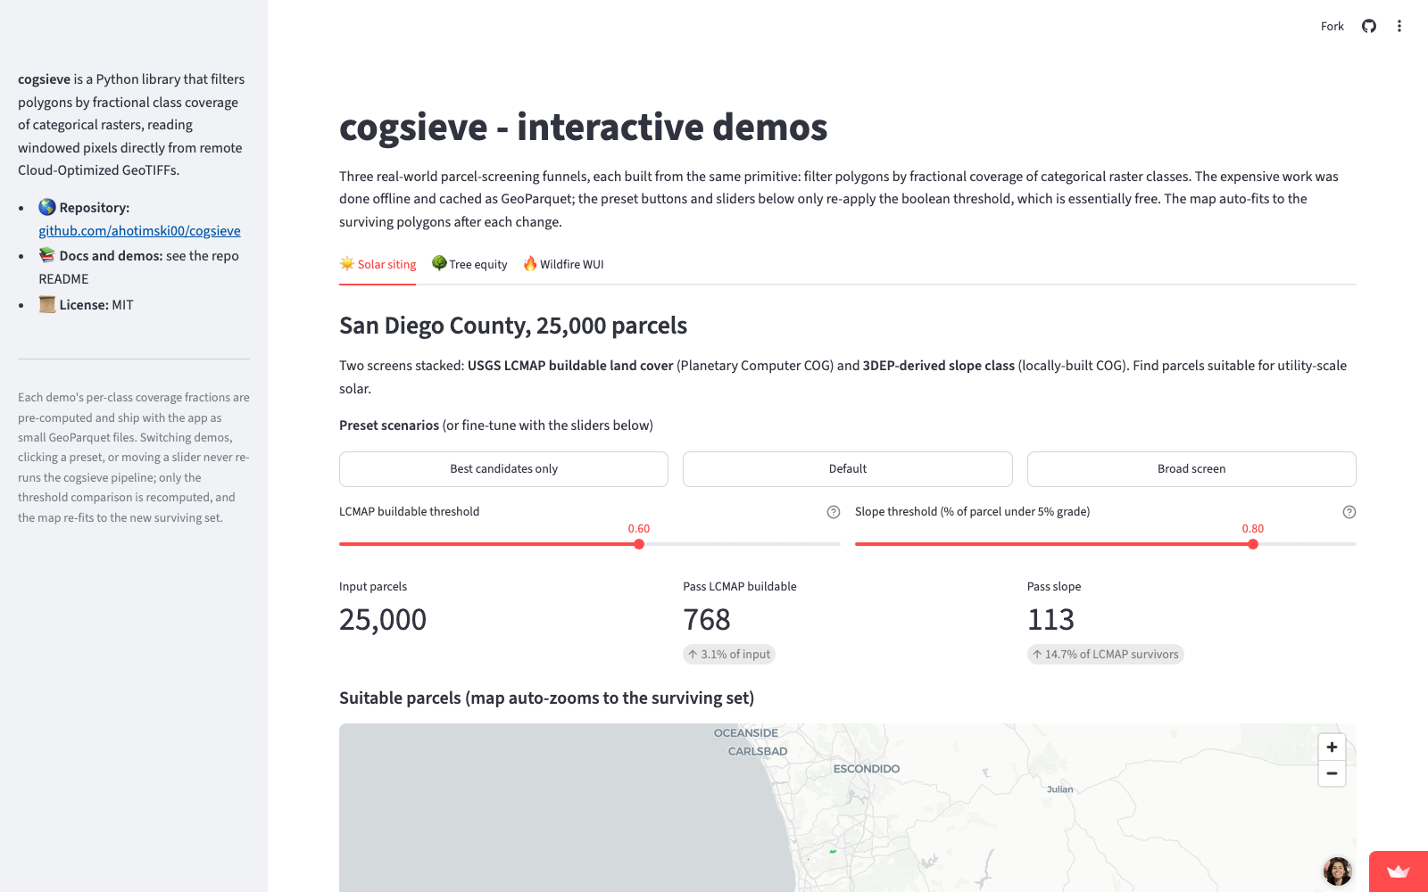Screen dimensions: 1428x892
Task: Open the github.com/ahotimski00/cogsieve link
Action: [x=139, y=231]
